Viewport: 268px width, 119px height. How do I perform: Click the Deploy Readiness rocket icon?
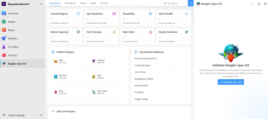click(x=186, y=32)
